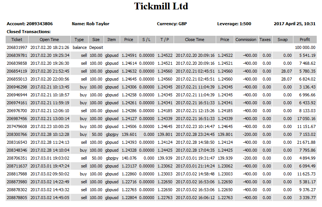Image resolution: width=322 pixels, height=207 pixels.
Task: Click the Open Time column header
Action: [49, 40]
